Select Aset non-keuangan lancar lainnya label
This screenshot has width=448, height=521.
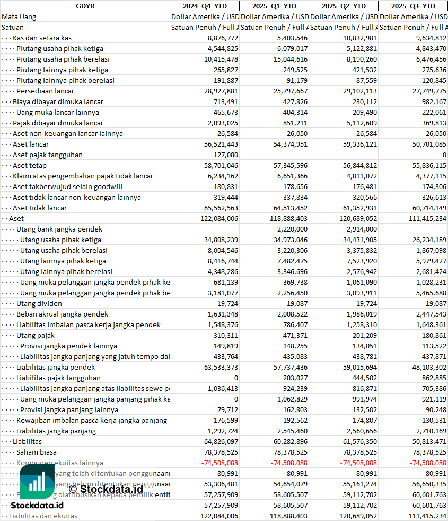pyautogui.click(x=68, y=134)
